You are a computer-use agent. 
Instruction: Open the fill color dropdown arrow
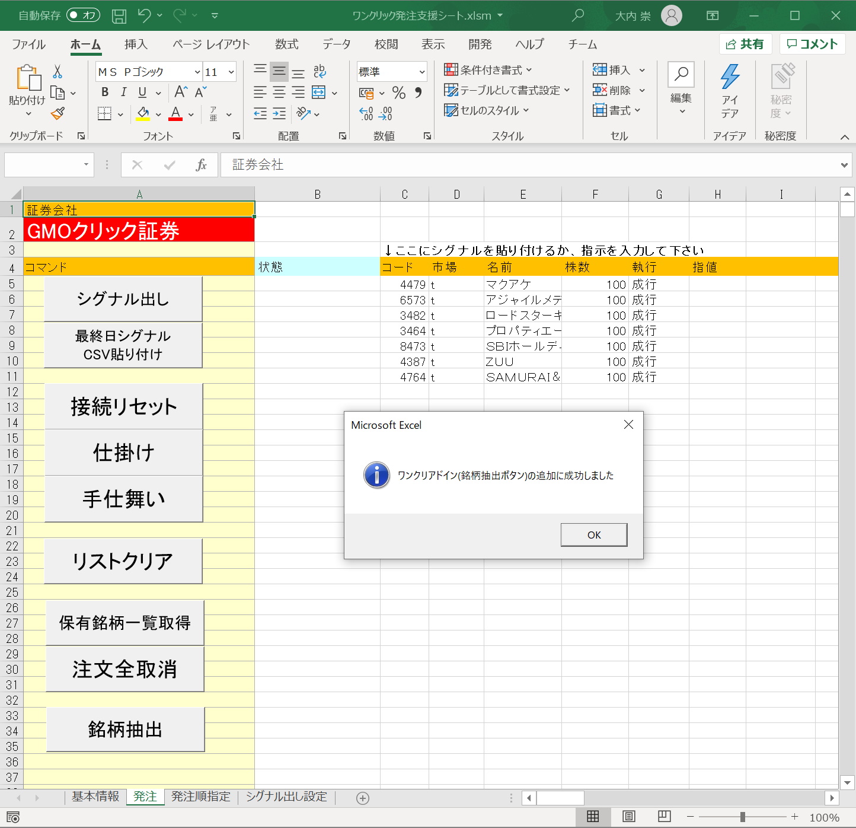point(158,114)
